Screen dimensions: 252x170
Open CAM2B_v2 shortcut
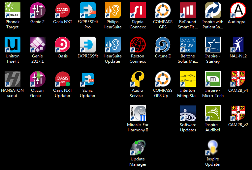238,113
